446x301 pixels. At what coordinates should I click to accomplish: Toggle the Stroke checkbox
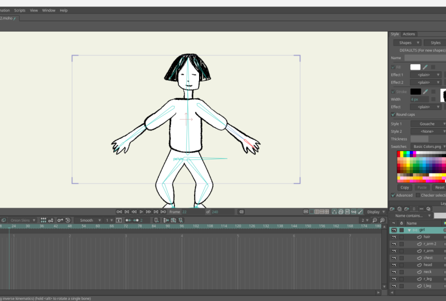click(393, 91)
